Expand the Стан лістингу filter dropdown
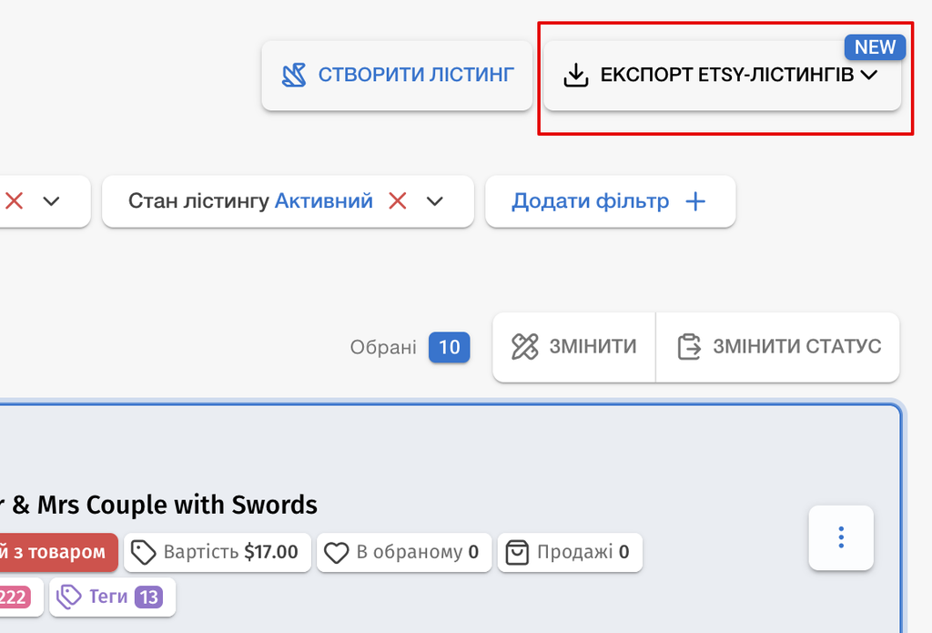This screenshot has height=633, width=932. click(x=435, y=201)
